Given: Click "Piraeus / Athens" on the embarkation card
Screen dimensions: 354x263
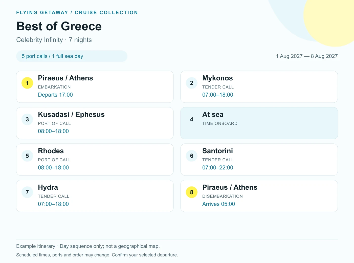Looking at the screenshot, I should click(x=65, y=78).
